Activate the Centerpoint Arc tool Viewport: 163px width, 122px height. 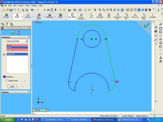click(117, 16)
